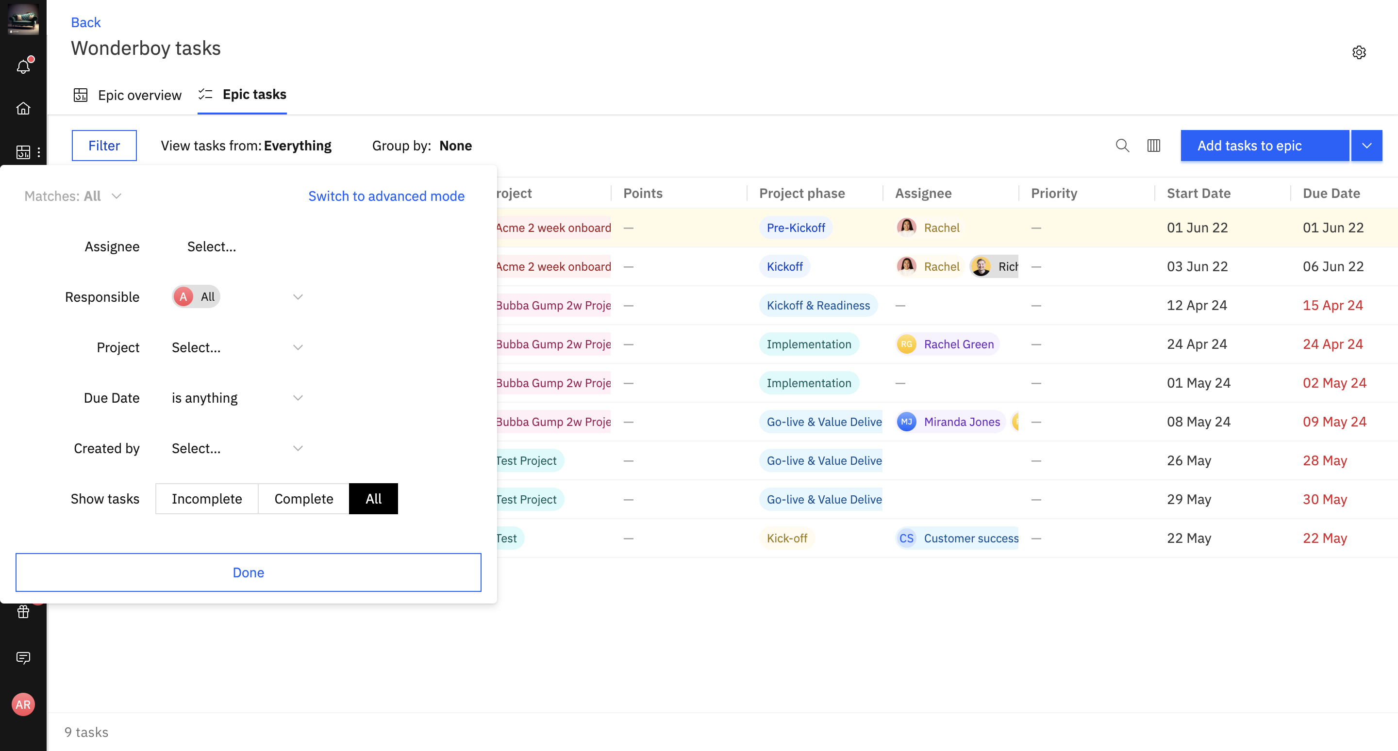Select All in Show tasks

click(x=373, y=499)
